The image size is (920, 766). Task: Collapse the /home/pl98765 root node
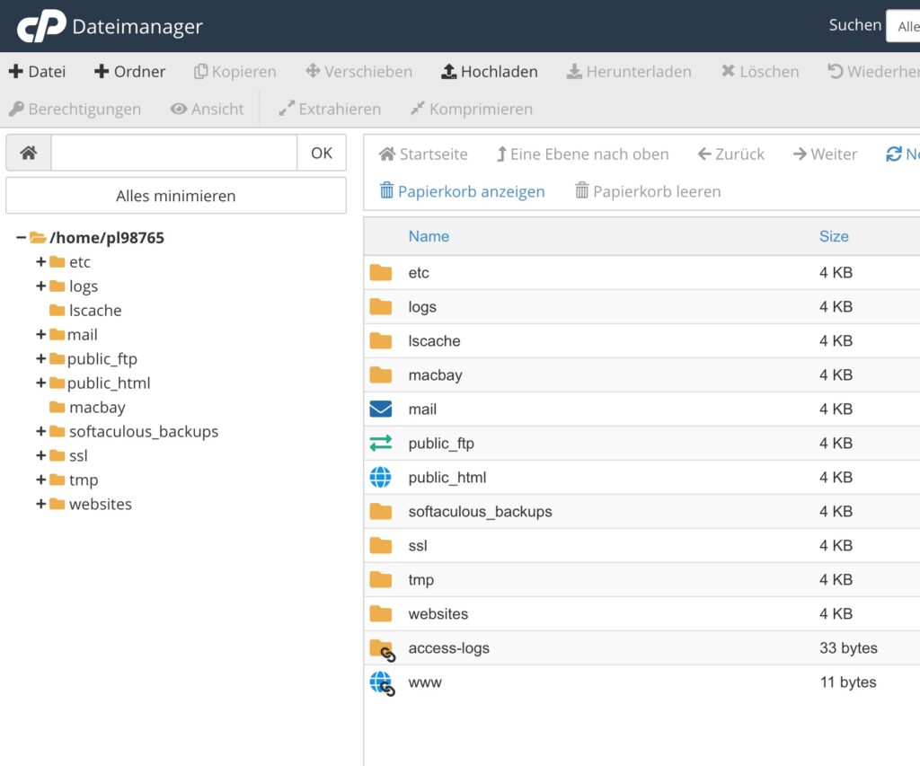[x=22, y=238]
